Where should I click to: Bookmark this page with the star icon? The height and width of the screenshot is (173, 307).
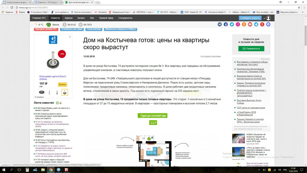[299, 7]
